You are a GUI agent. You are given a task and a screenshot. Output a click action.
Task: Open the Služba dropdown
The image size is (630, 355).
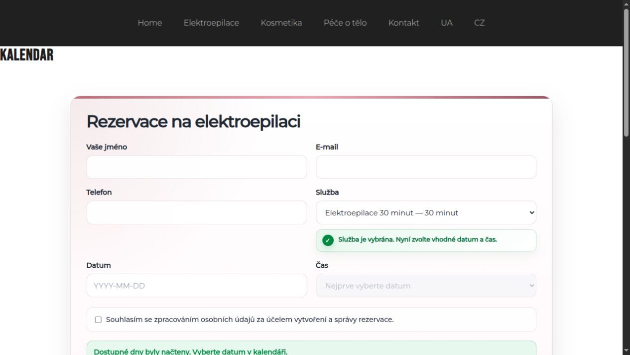pos(426,212)
